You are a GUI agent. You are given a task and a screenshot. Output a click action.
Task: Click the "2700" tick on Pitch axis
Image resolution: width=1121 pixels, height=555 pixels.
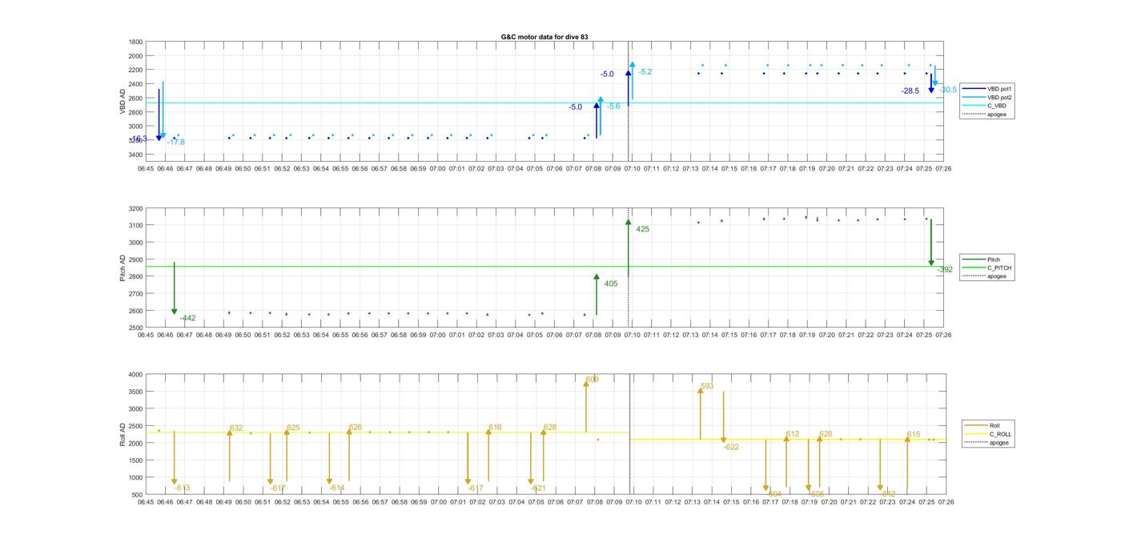(136, 294)
